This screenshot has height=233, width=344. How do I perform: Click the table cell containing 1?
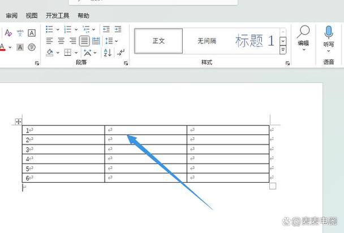pos(63,130)
